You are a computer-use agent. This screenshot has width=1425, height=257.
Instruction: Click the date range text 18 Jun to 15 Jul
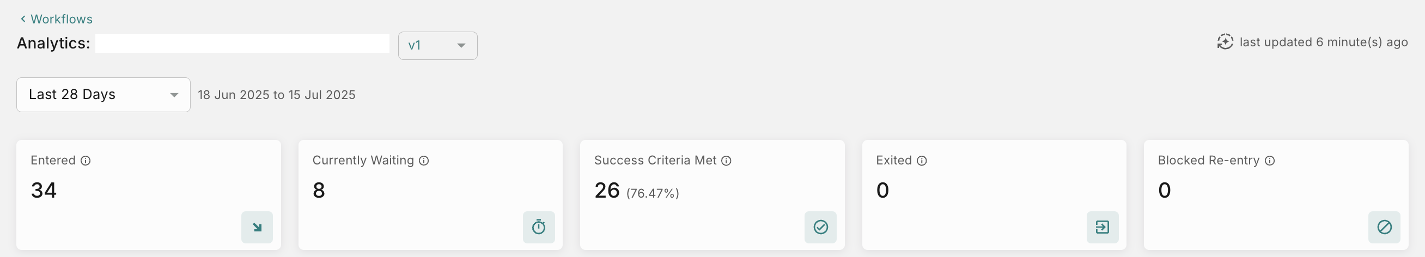(277, 95)
